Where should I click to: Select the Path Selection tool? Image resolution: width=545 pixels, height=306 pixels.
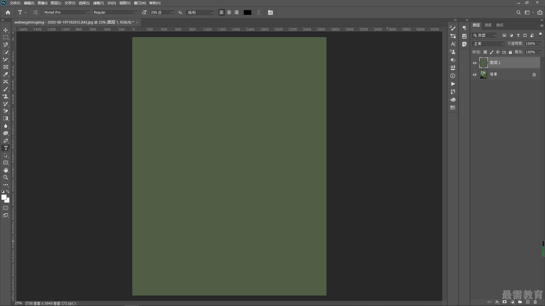pyautogui.click(x=6, y=155)
